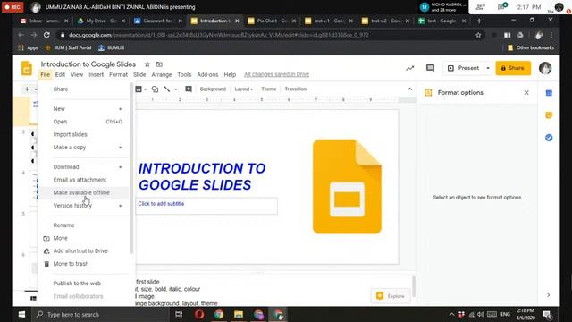Click the move-to-folder icon beside the title
Image resolution: width=572 pixels, height=322 pixels.
click(x=159, y=64)
